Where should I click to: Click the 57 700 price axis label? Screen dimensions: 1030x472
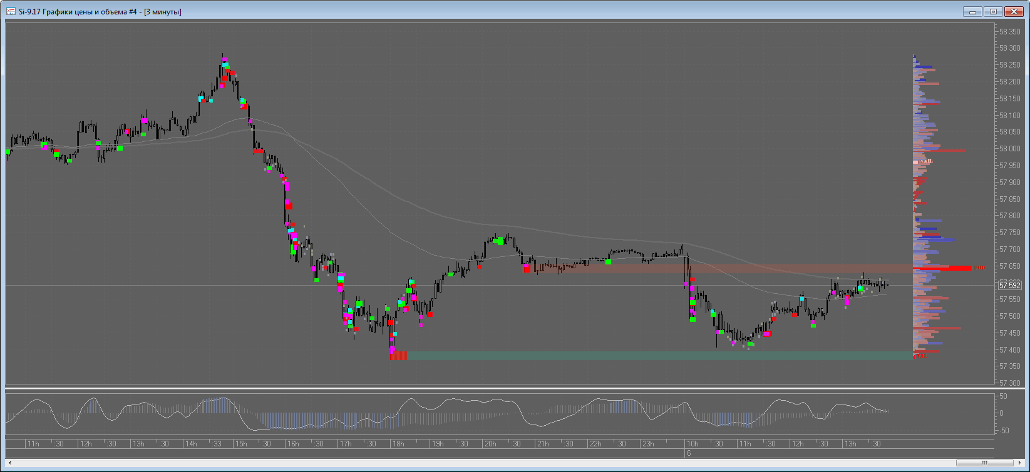[x=1011, y=249]
